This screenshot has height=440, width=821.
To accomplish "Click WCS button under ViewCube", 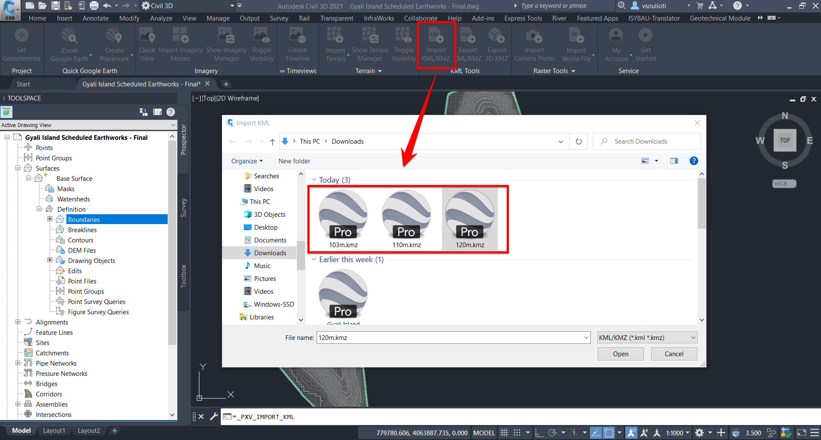I will point(784,183).
